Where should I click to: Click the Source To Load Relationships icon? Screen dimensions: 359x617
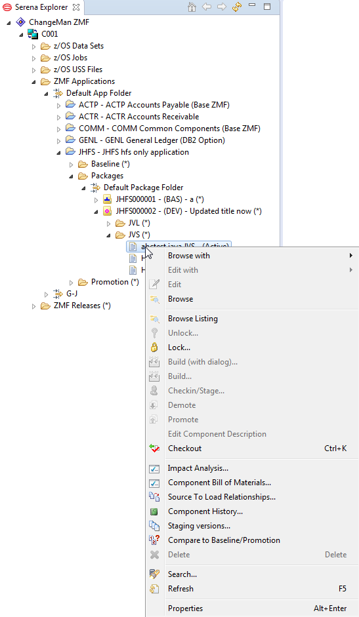click(x=154, y=497)
